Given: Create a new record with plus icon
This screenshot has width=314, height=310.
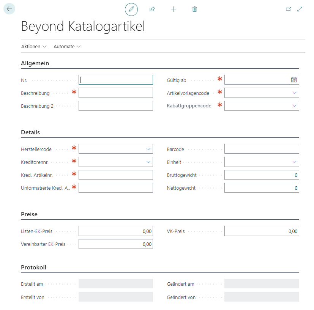Looking at the screenshot, I should click(x=174, y=9).
